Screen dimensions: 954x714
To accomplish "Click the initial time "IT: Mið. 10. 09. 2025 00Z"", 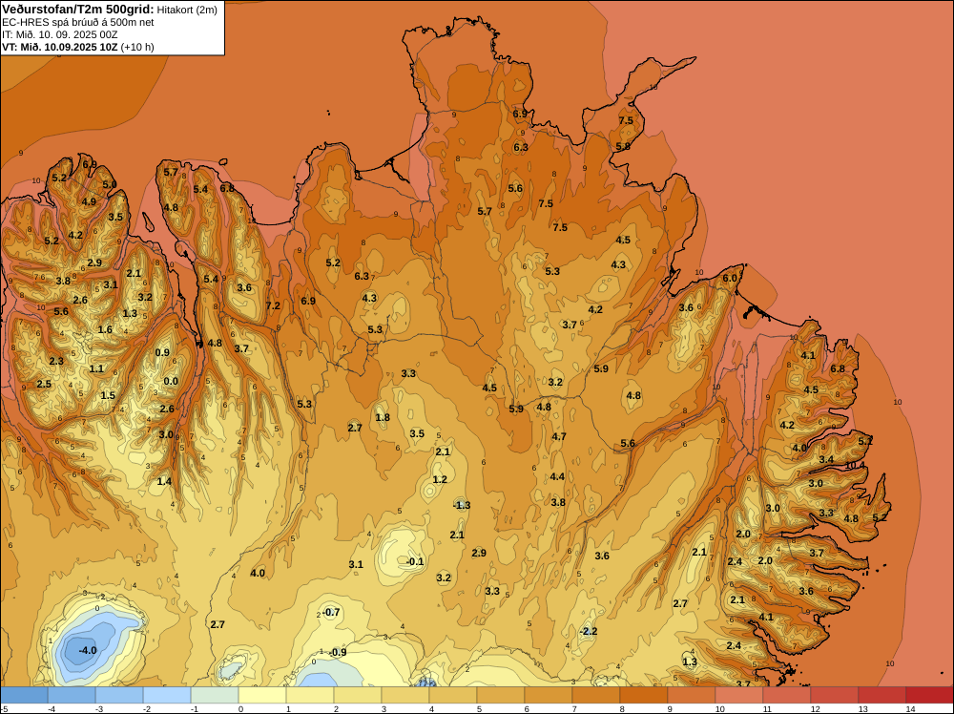I will 59,34.
